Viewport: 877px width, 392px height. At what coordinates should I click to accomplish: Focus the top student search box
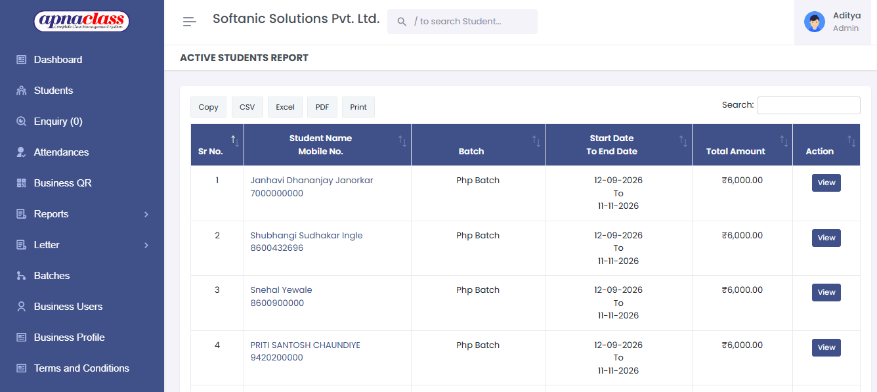click(462, 22)
